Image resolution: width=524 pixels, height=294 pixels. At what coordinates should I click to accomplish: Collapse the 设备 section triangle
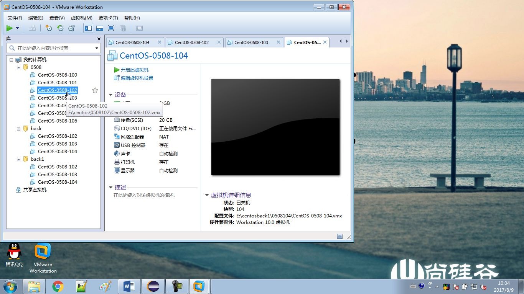[111, 95]
